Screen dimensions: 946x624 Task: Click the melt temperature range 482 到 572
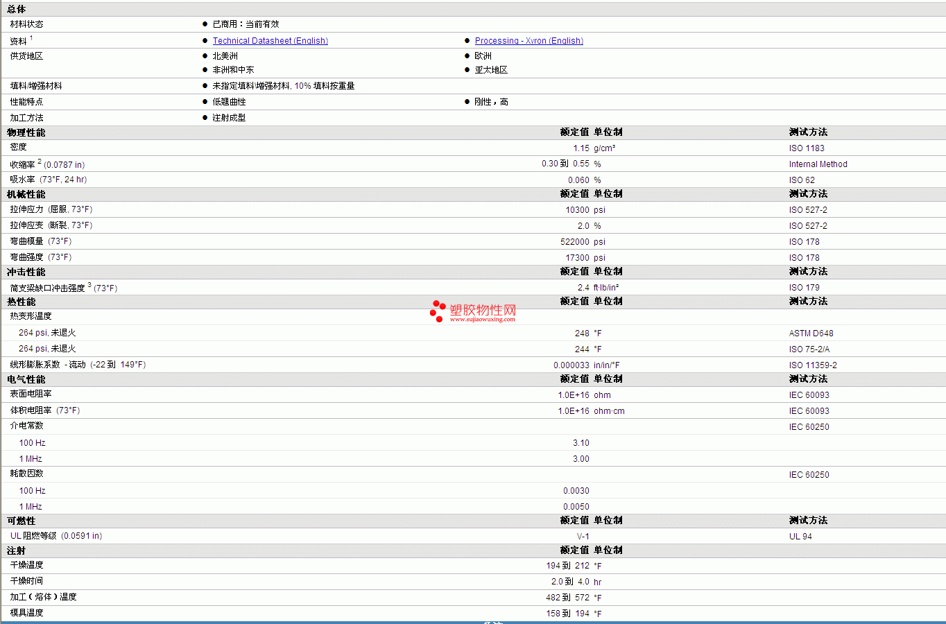[567, 598]
